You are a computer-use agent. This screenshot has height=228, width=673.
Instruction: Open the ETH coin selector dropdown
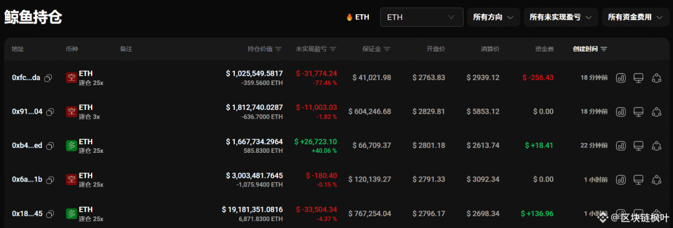421,17
